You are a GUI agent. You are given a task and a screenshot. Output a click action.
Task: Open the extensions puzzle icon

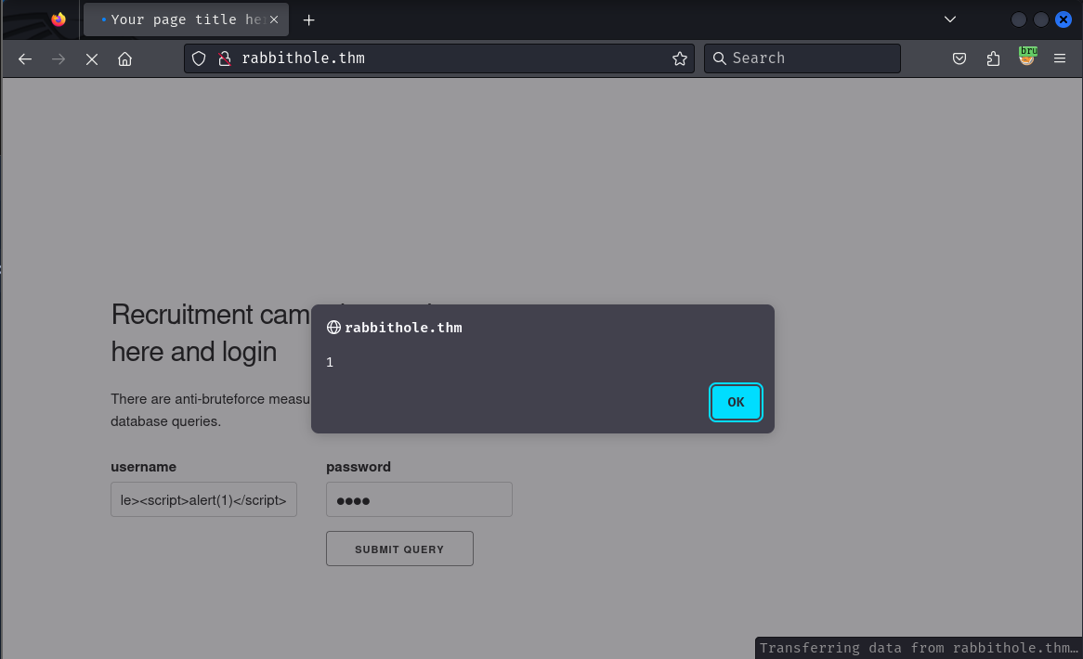993,58
